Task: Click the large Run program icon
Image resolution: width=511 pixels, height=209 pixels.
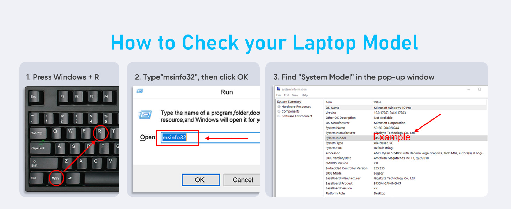Action: click(x=145, y=115)
